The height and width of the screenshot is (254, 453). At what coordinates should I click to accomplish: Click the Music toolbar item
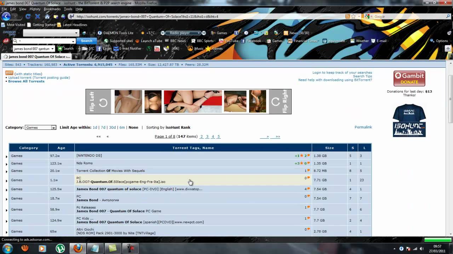pos(196,49)
